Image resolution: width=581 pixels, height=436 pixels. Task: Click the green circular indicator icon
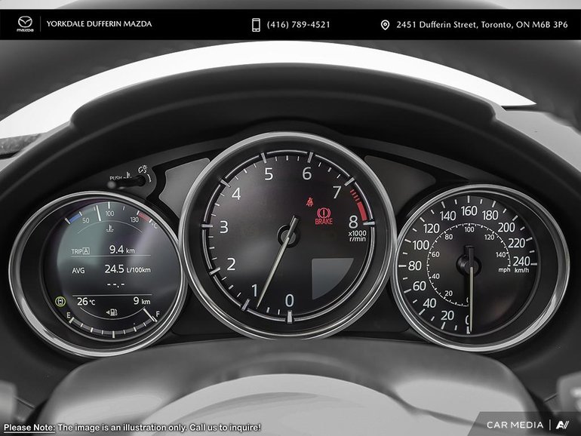60,302
